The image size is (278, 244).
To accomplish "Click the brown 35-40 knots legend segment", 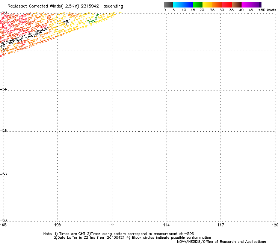I will (x=237, y=5).
